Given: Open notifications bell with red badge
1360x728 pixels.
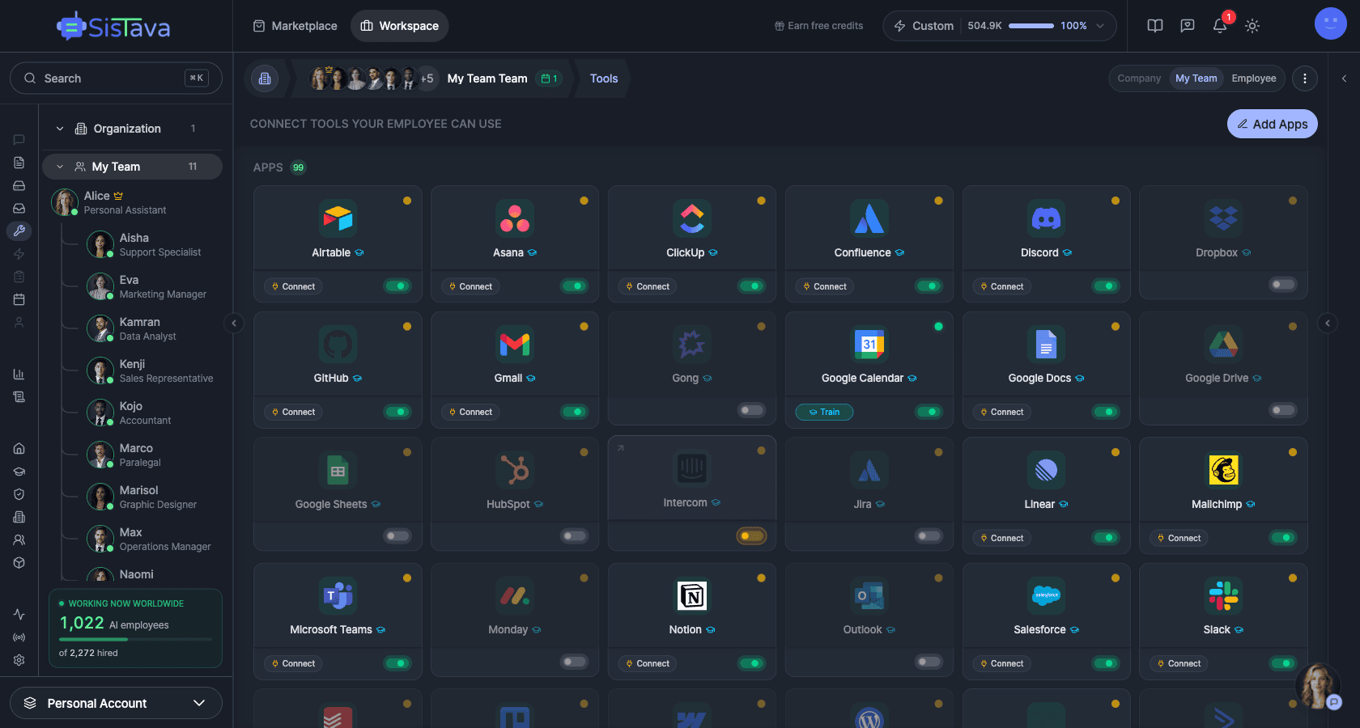Looking at the screenshot, I should pyautogui.click(x=1220, y=26).
